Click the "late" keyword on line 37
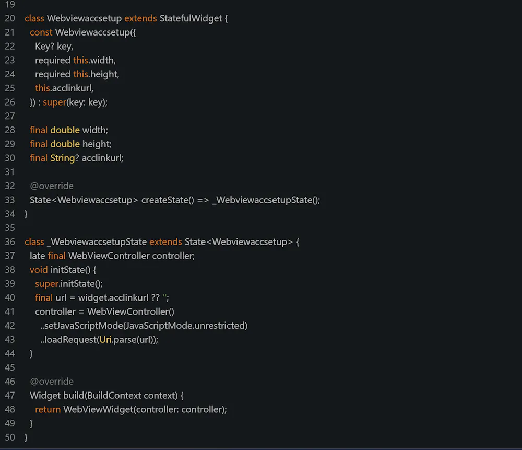 (37, 256)
